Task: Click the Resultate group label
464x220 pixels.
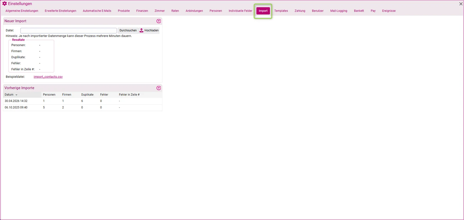Action: click(x=18, y=40)
